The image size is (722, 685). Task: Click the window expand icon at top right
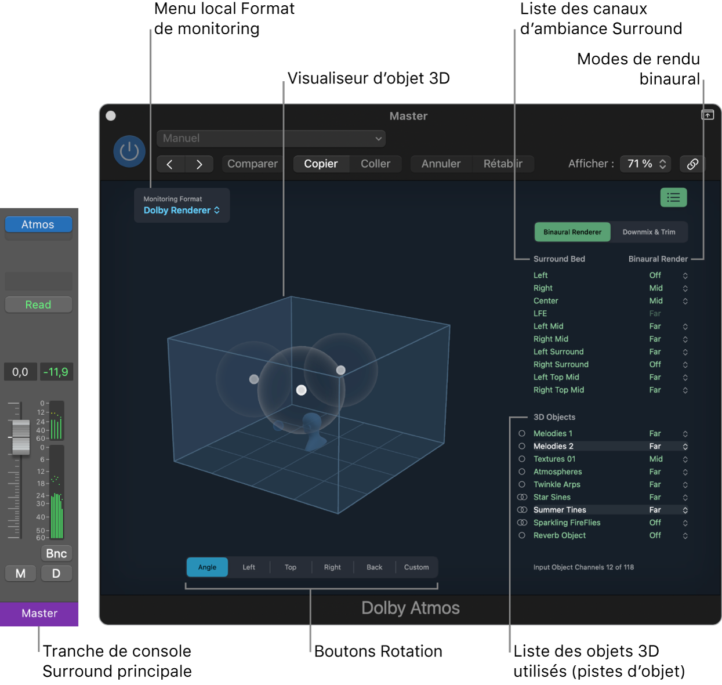coord(708,115)
